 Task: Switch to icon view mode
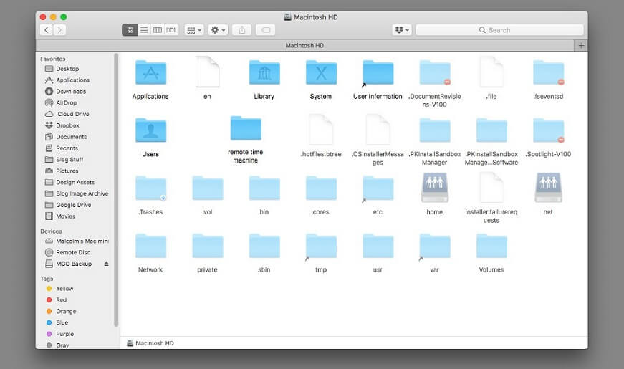pyautogui.click(x=130, y=30)
